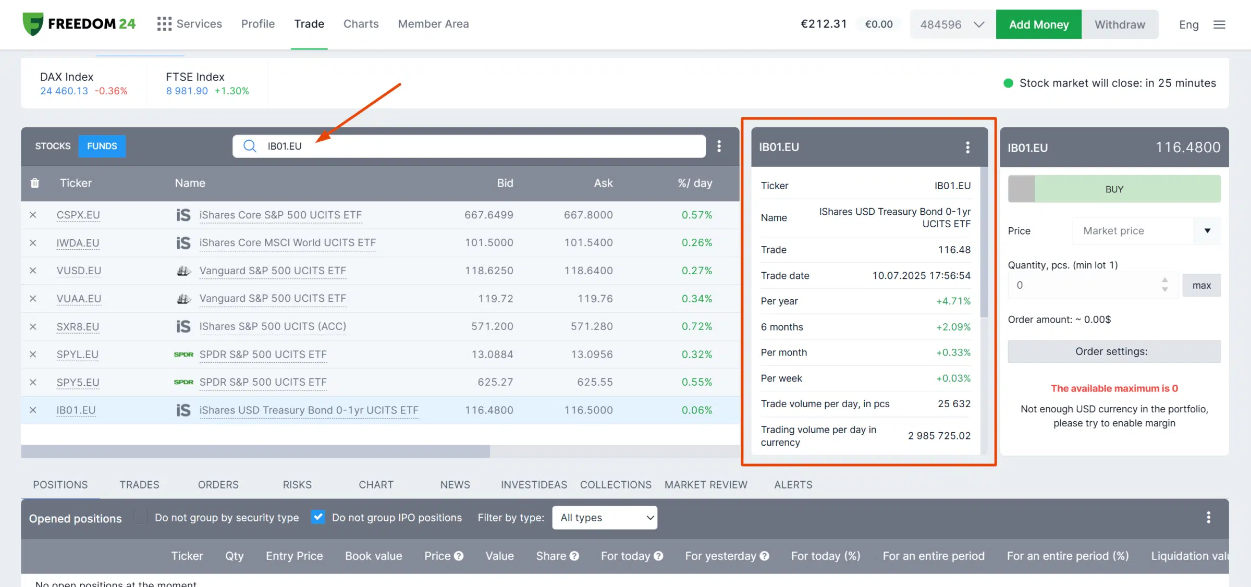Remove SPYL.EU row with its X icon
Image resolution: width=1251 pixels, height=587 pixels.
(33, 354)
